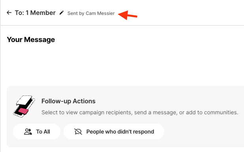Click the crossed-out chat bubble icon
The width and height of the screenshot is (244, 152).
pos(78,132)
